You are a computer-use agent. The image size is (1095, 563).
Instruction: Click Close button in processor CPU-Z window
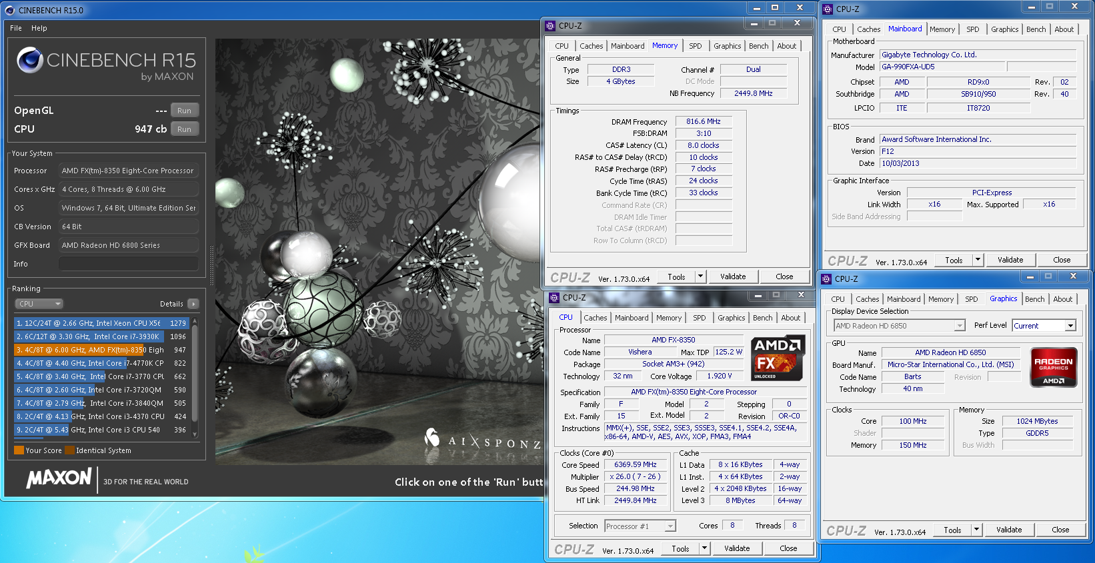pyautogui.click(x=788, y=548)
